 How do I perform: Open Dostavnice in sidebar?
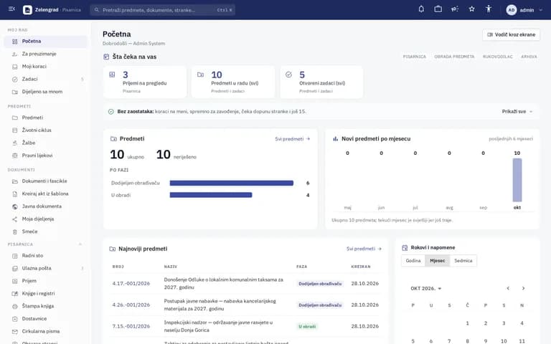coord(46,319)
